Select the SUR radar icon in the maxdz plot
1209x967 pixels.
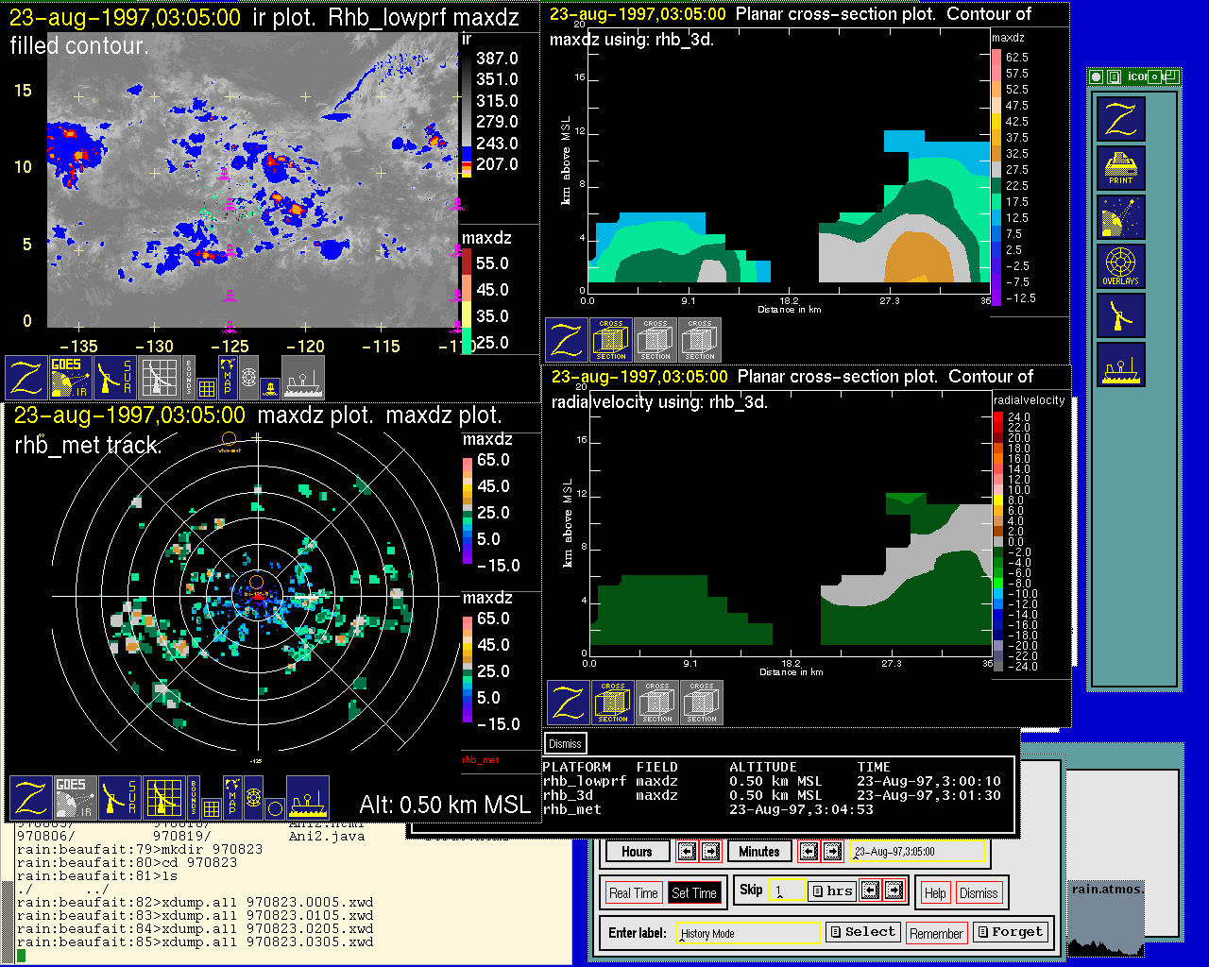(x=119, y=798)
